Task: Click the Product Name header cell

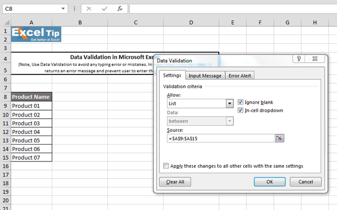Action: 31,97
